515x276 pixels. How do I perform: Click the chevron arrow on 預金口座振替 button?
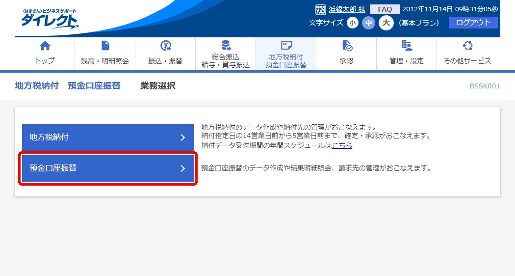click(182, 168)
